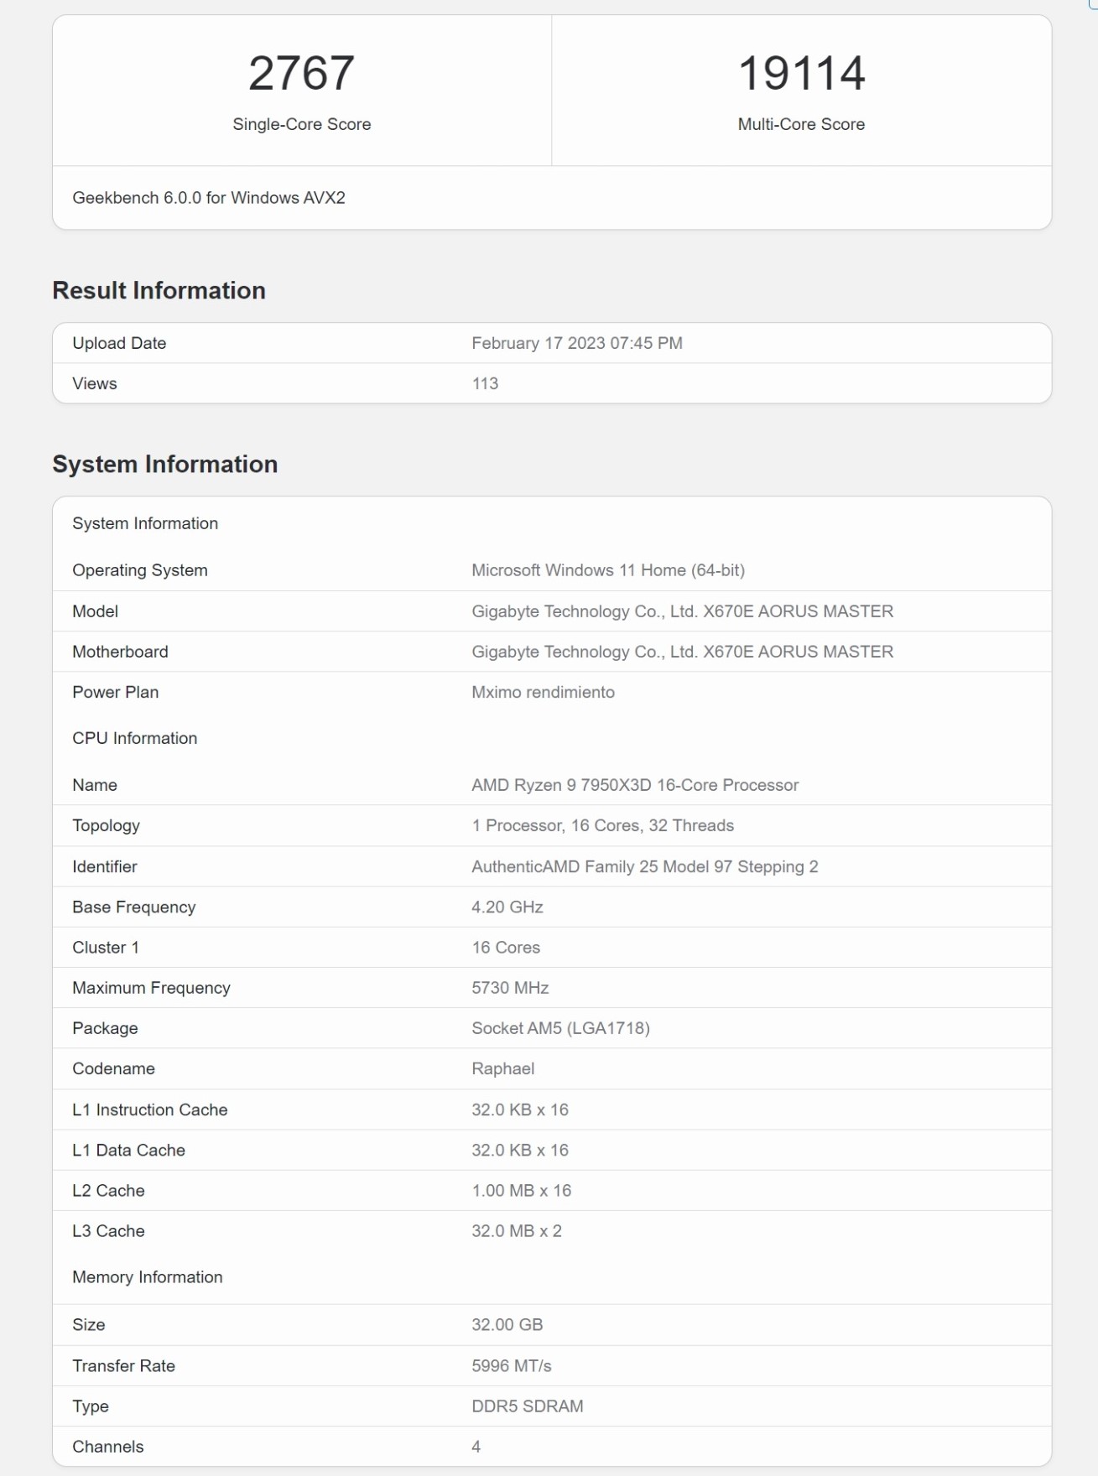Select the maximum frequency value 5730 MHz
This screenshot has width=1098, height=1476.
[x=510, y=988]
